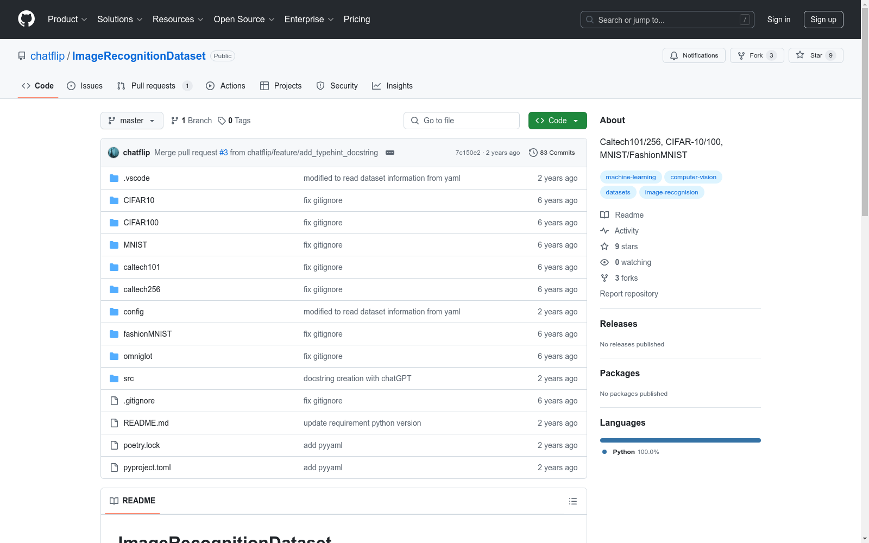Open Report repository link
This screenshot has height=543, width=869.
pos(629,294)
